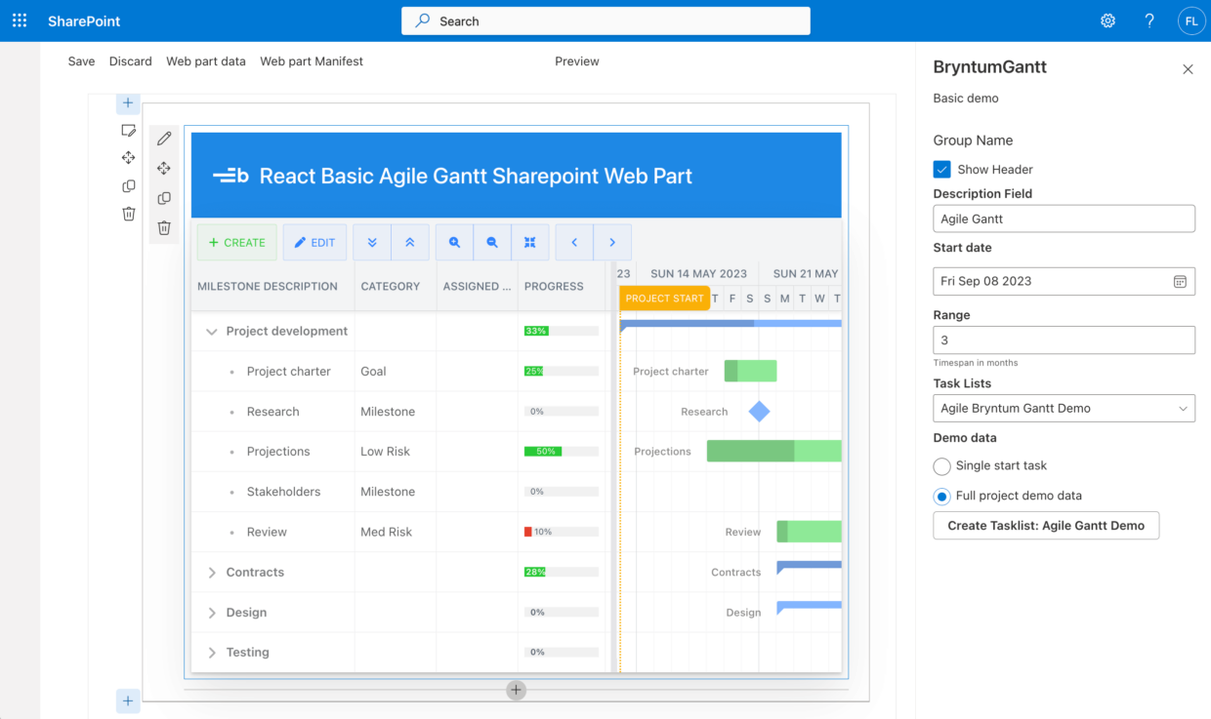Open SharePoint settings gear
The height and width of the screenshot is (719, 1211).
(x=1107, y=20)
